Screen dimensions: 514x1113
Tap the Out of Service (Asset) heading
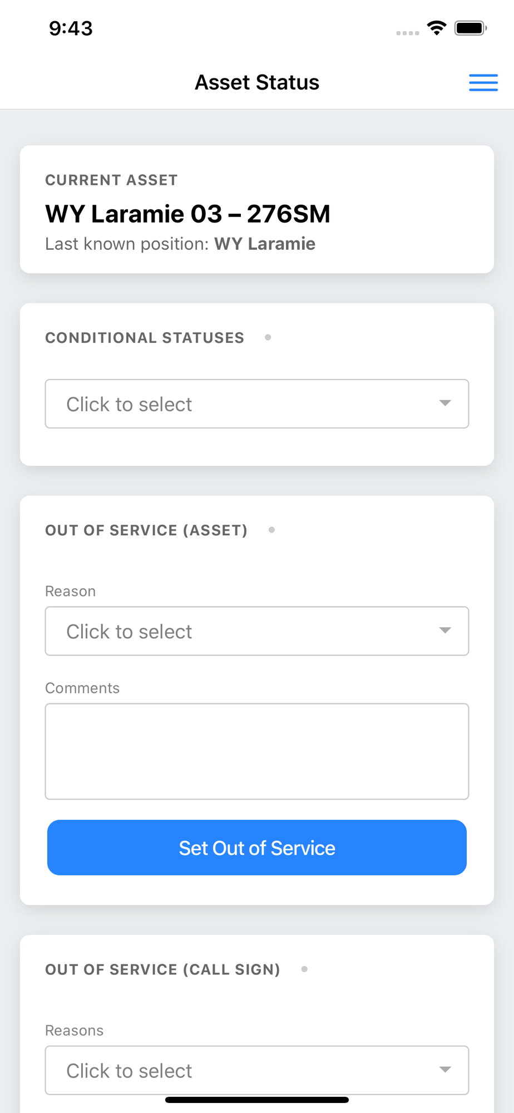tap(146, 530)
